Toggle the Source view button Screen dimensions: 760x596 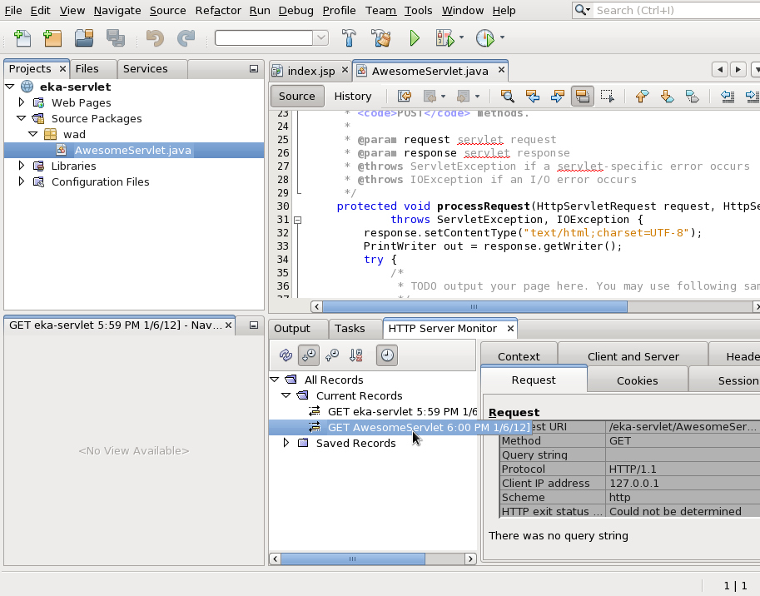(297, 96)
